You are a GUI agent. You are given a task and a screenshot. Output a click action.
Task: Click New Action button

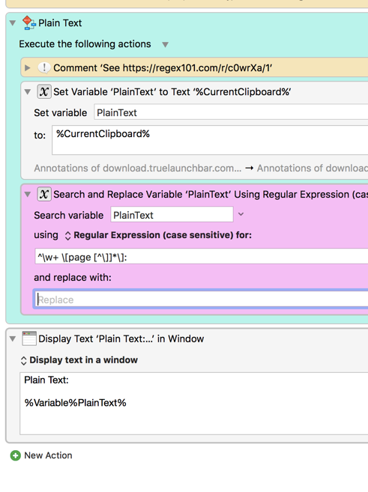click(41, 455)
